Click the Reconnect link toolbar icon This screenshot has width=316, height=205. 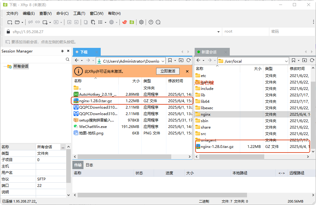(38, 22)
